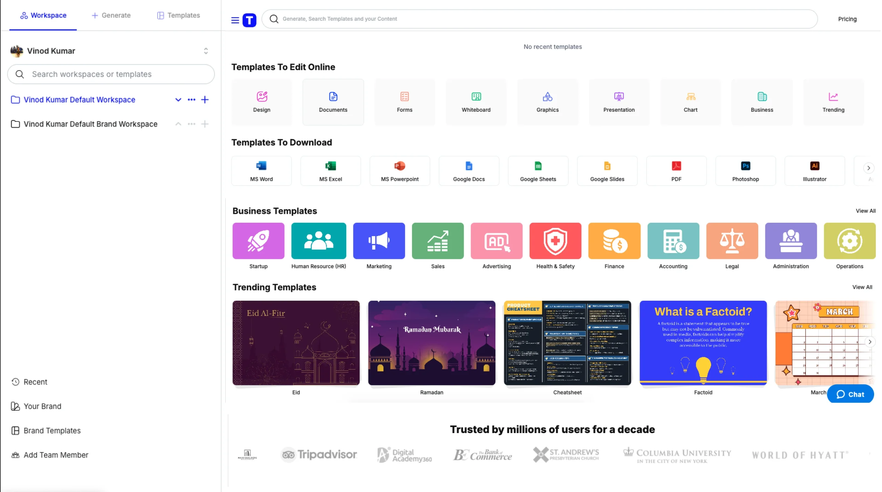Open the Ramadan Mubarak template thumbnail
This screenshot has width=882, height=492.
click(x=431, y=343)
